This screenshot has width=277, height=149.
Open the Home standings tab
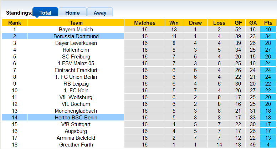72,12
